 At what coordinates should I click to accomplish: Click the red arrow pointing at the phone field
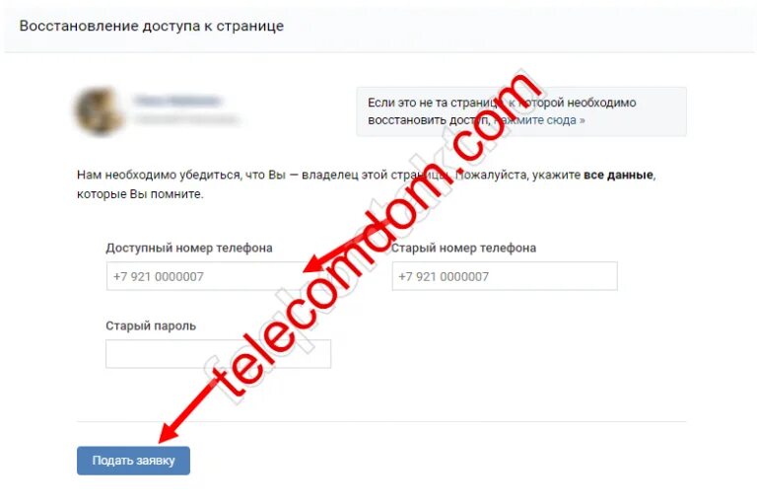pos(333,255)
